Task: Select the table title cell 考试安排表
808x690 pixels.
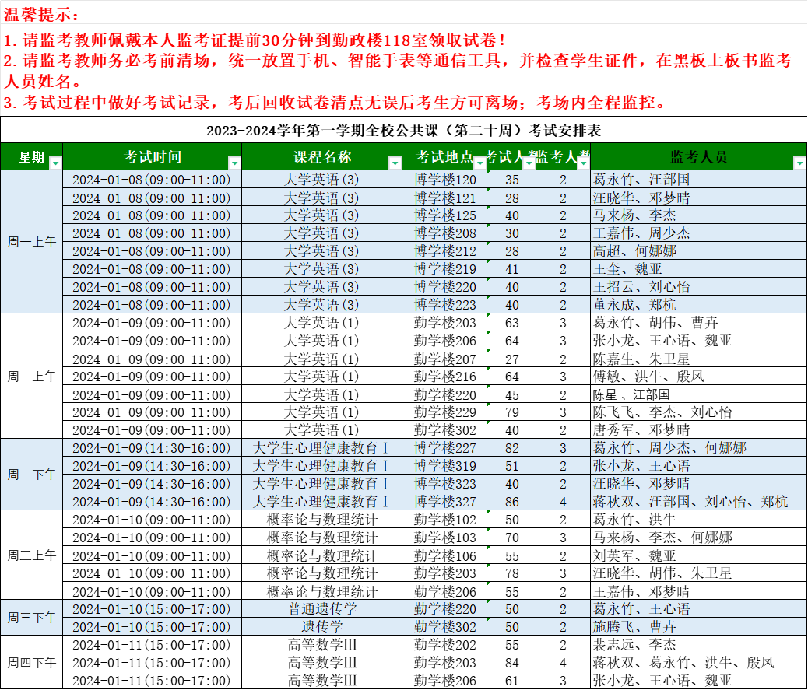Action: (403, 131)
